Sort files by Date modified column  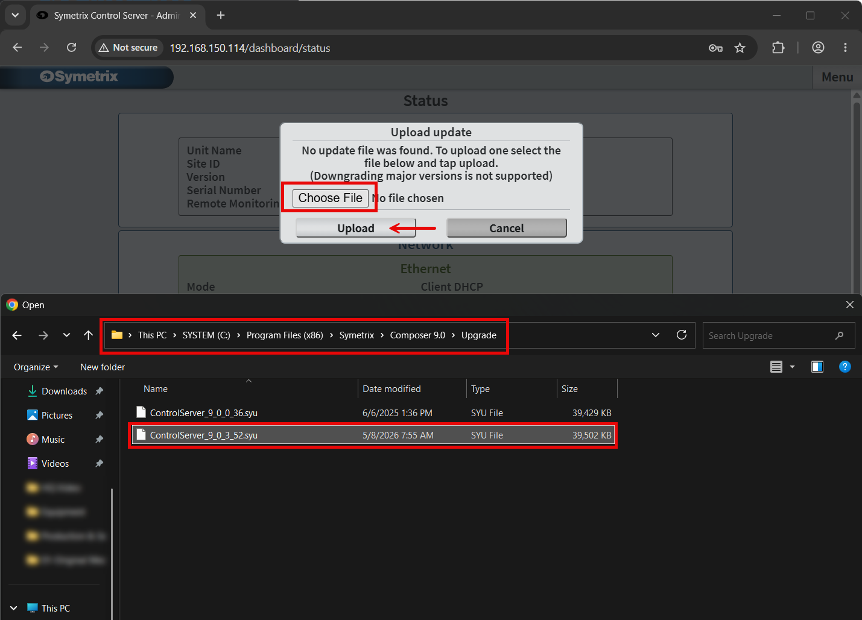(x=391, y=389)
